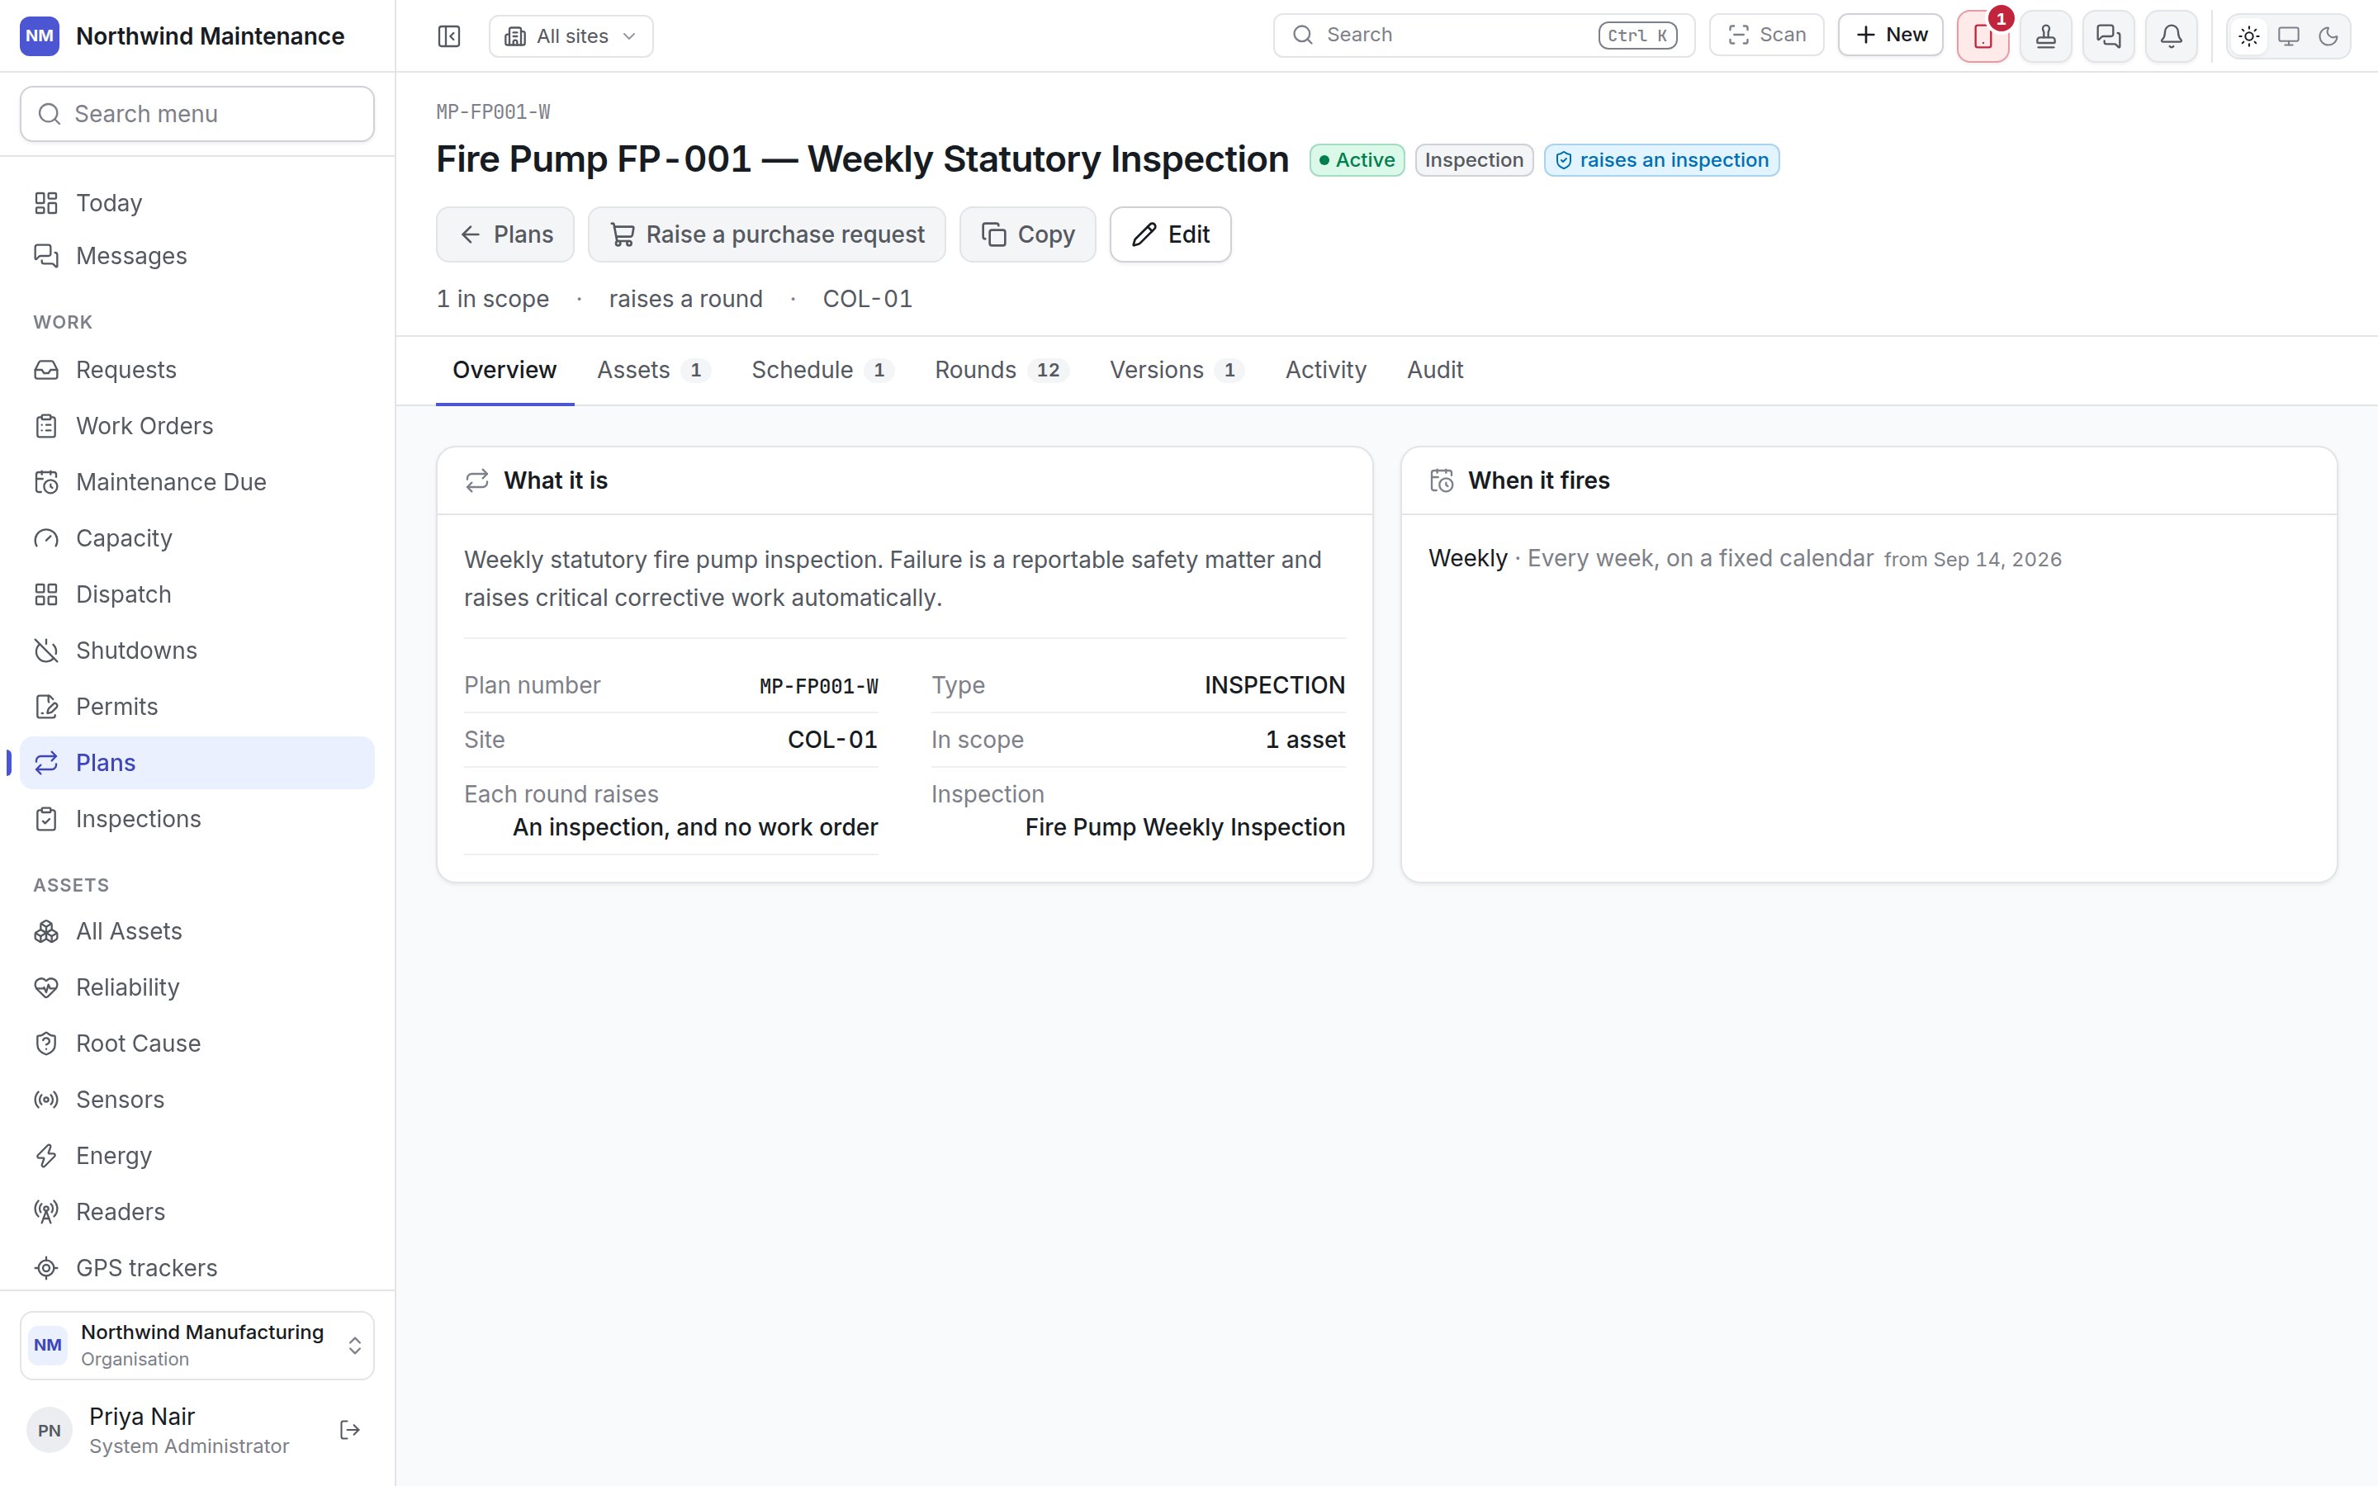Switch to the Assets tab
The width and height of the screenshot is (2378, 1486).
pyautogui.click(x=653, y=370)
